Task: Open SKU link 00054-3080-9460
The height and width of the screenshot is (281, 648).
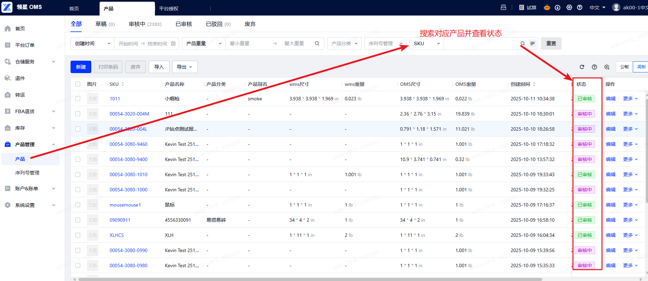Action: point(128,144)
